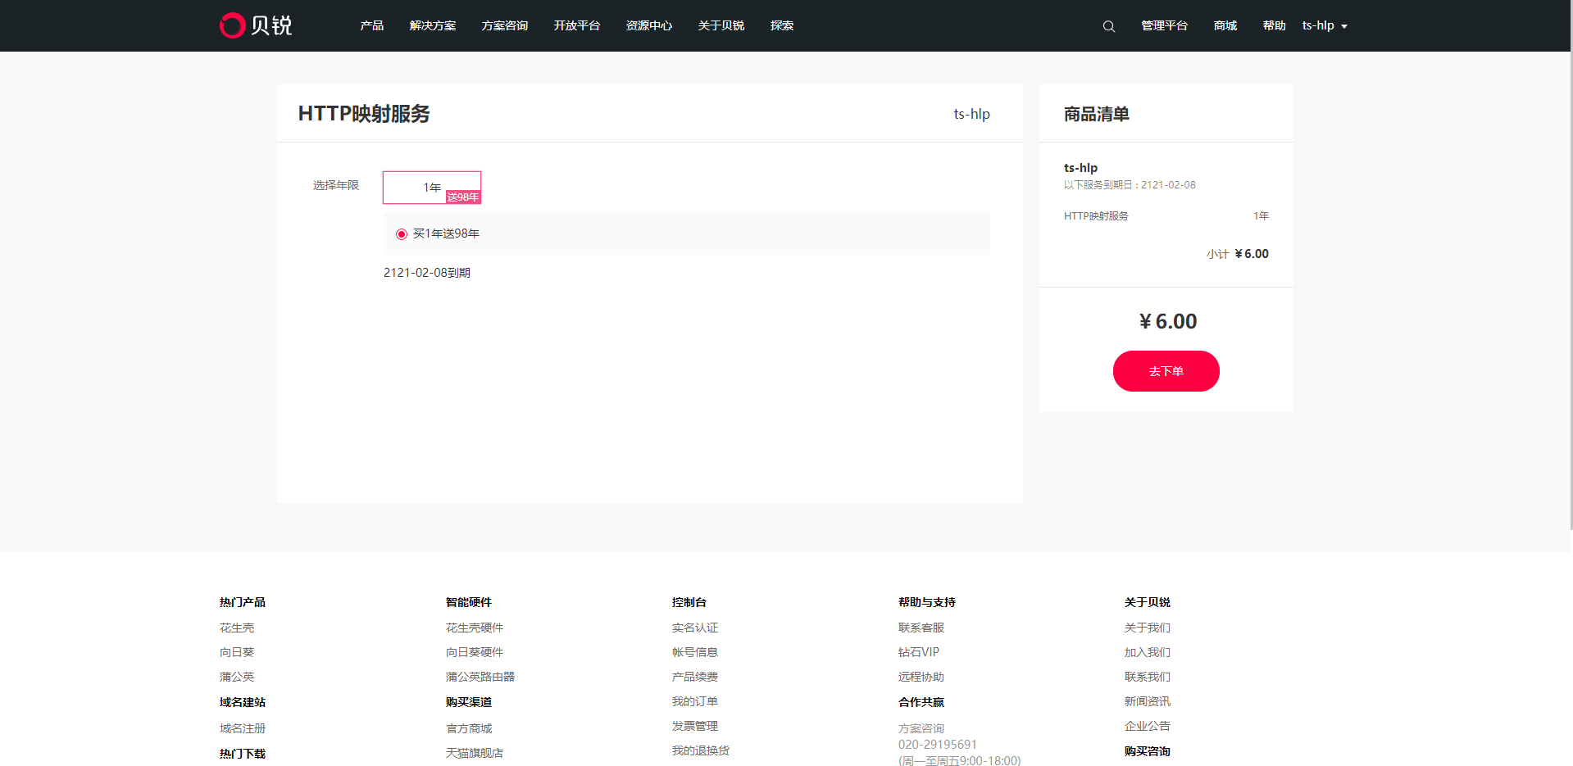Click the 控制台 footer heading
The image size is (1573, 766).
click(x=689, y=602)
